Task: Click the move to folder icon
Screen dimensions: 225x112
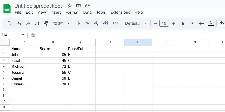Action: coord(78,6)
